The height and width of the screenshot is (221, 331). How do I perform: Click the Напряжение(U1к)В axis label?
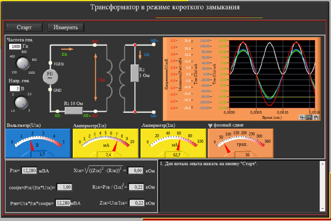pyautogui.click(x=166, y=74)
